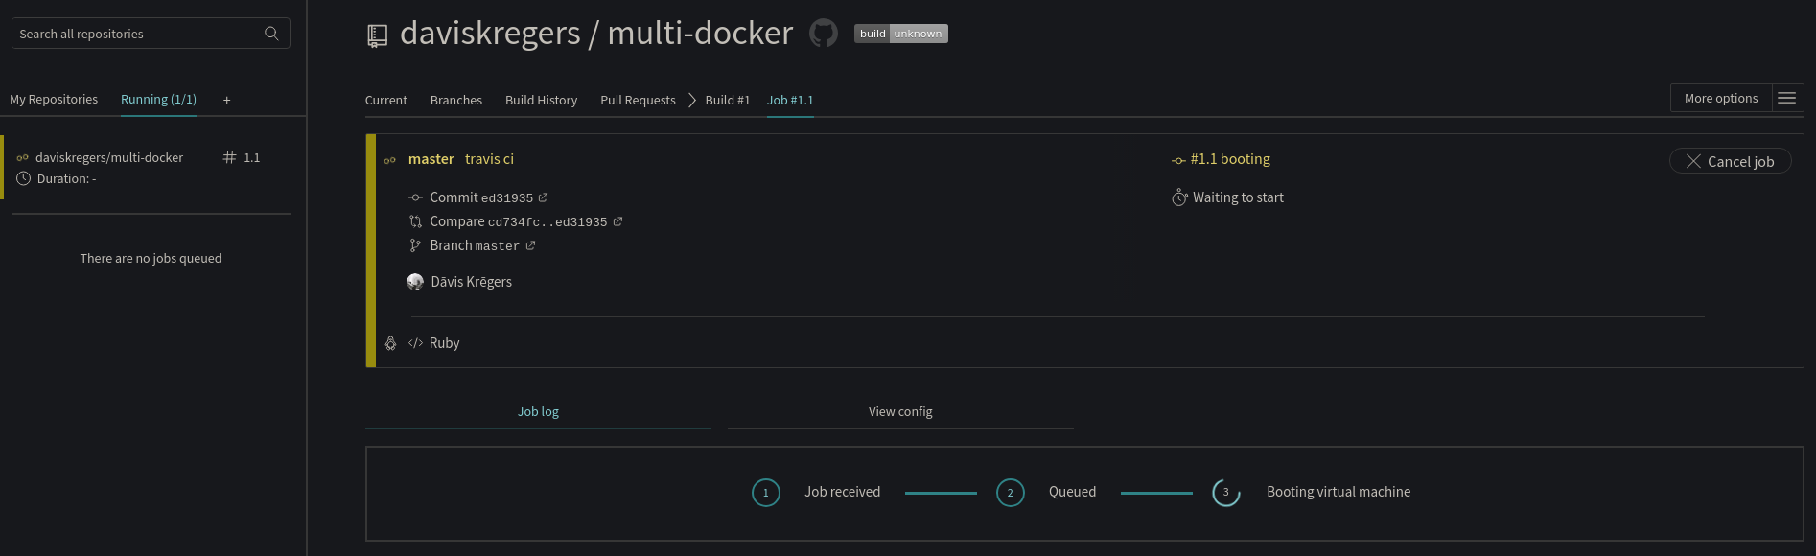
Task: Click the repository book icon
Action: [378, 35]
